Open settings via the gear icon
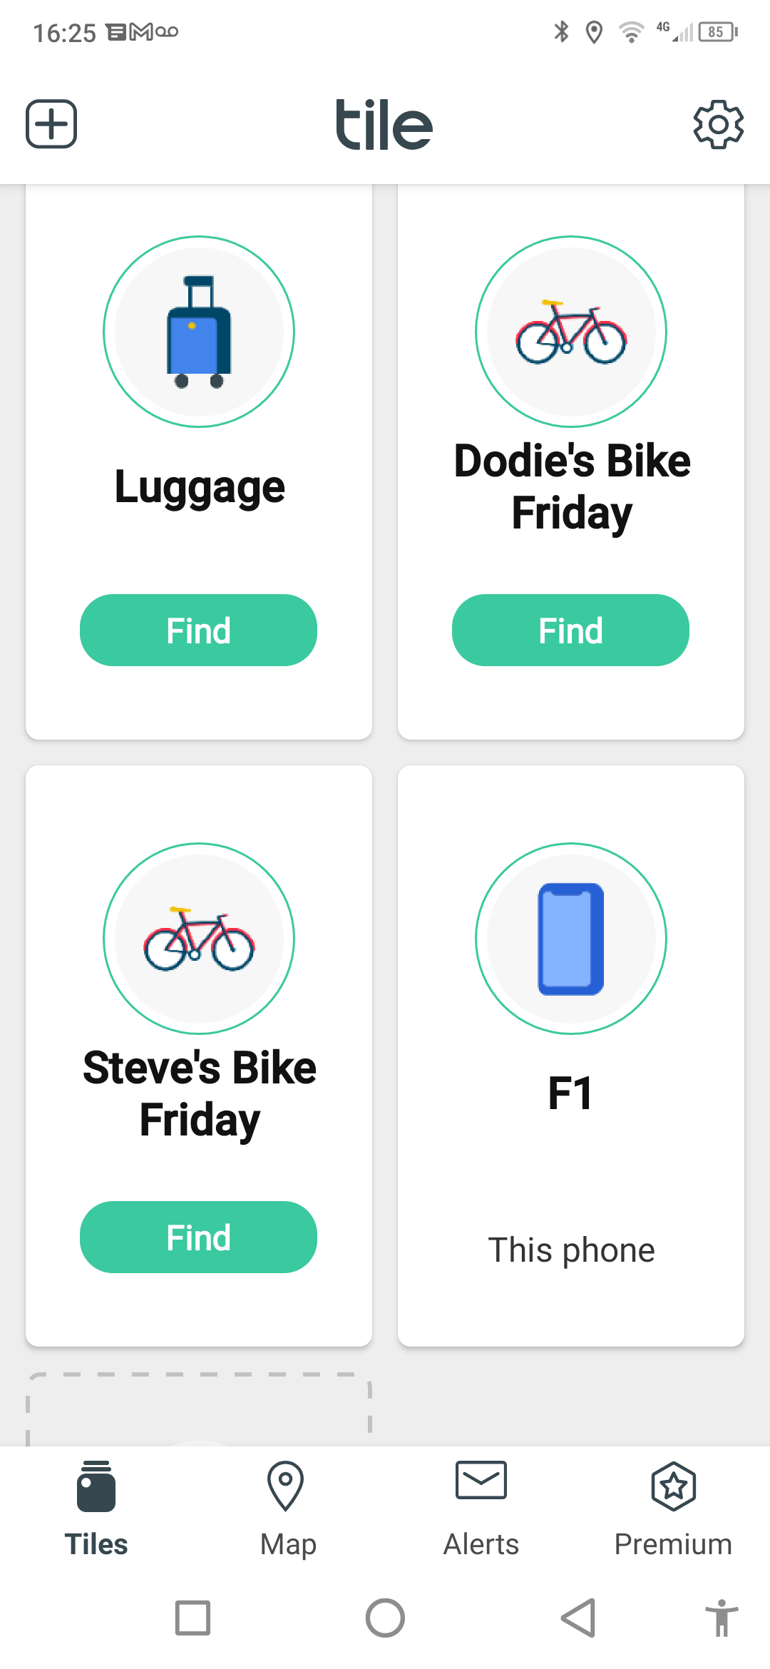 pos(718,125)
